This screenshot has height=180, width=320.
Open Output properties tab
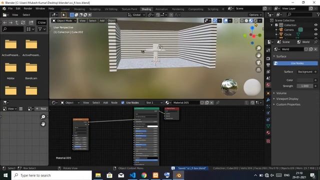click(268, 65)
